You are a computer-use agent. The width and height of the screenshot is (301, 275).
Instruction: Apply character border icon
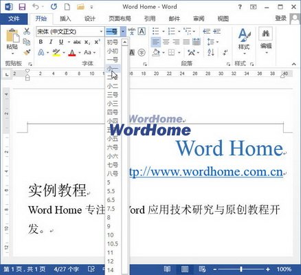[142, 31]
